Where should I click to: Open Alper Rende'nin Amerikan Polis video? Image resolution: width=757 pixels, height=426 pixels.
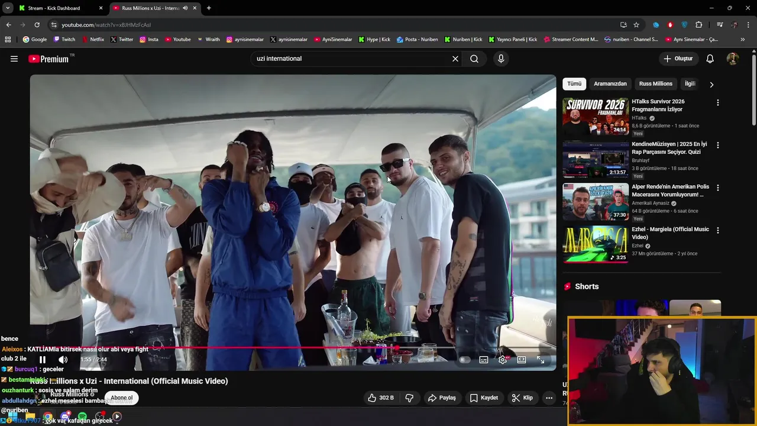[596, 202]
